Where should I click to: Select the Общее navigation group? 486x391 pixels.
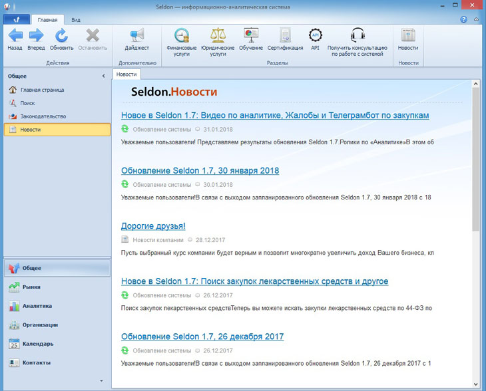click(x=57, y=268)
